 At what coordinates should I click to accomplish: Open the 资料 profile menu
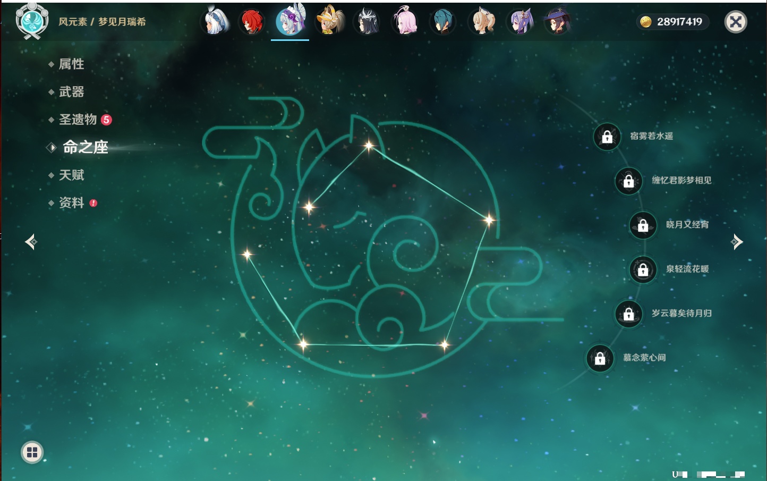tap(71, 202)
